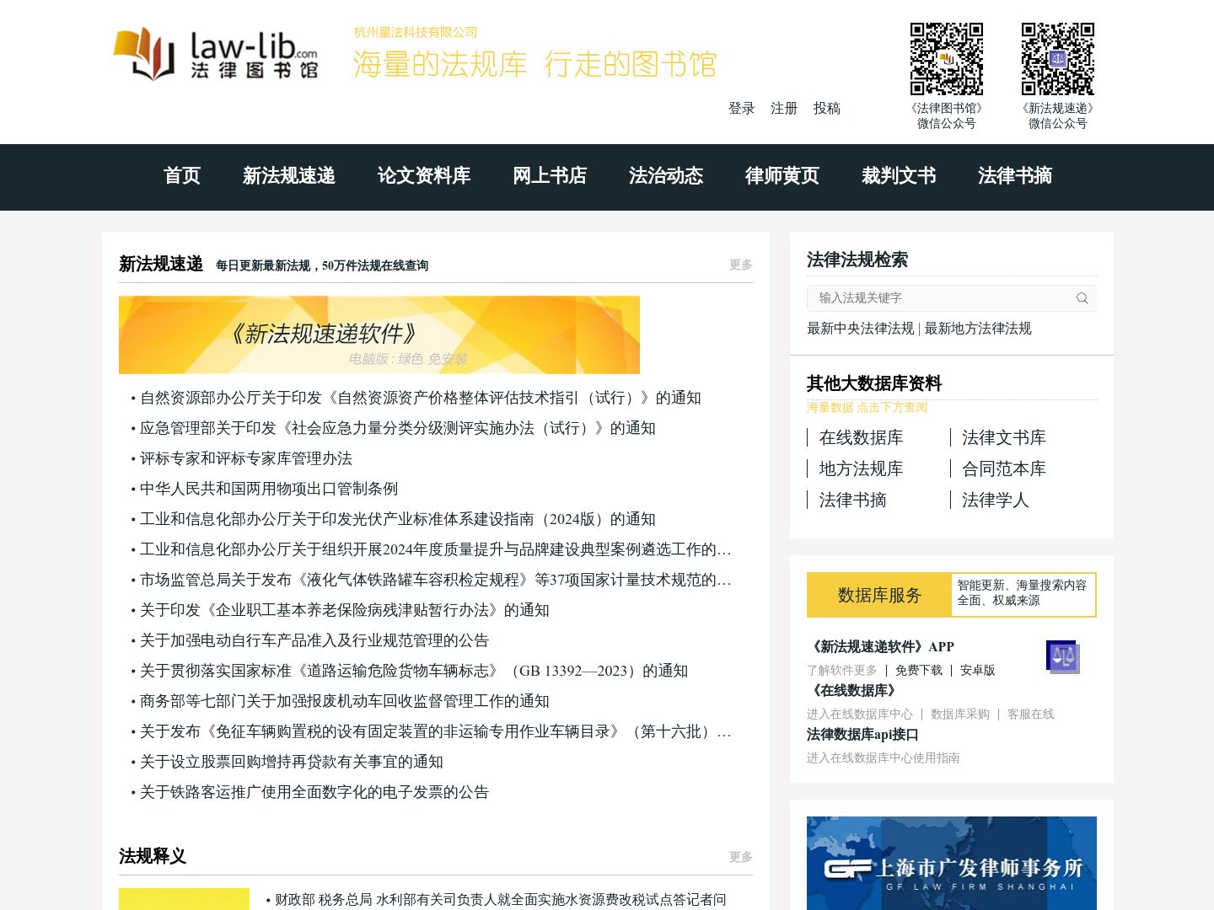This screenshot has width=1214, height=910.
Task: Click the 免费下载 link
Action: (919, 671)
